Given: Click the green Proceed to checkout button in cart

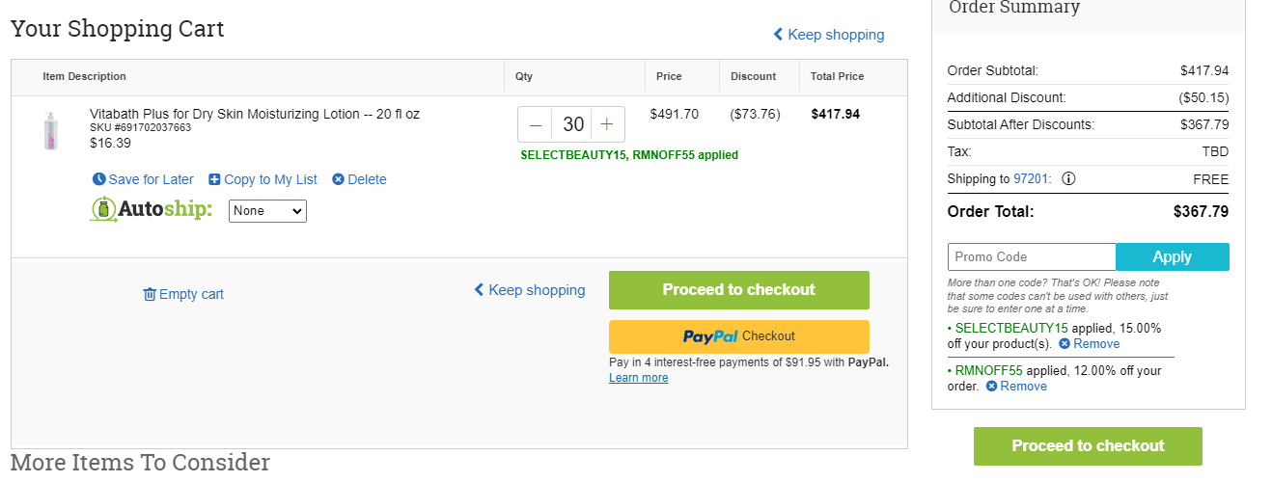Looking at the screenshot, I should point(739,290).
